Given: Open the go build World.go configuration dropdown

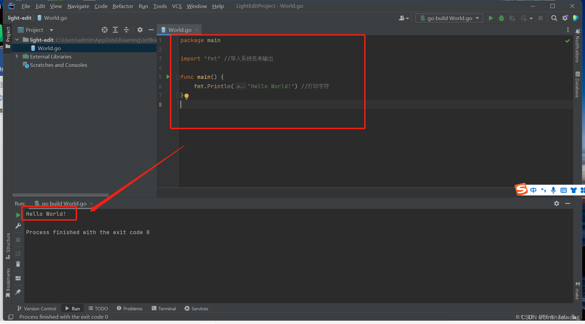Looking at the screenshot, I should point(449,18).
